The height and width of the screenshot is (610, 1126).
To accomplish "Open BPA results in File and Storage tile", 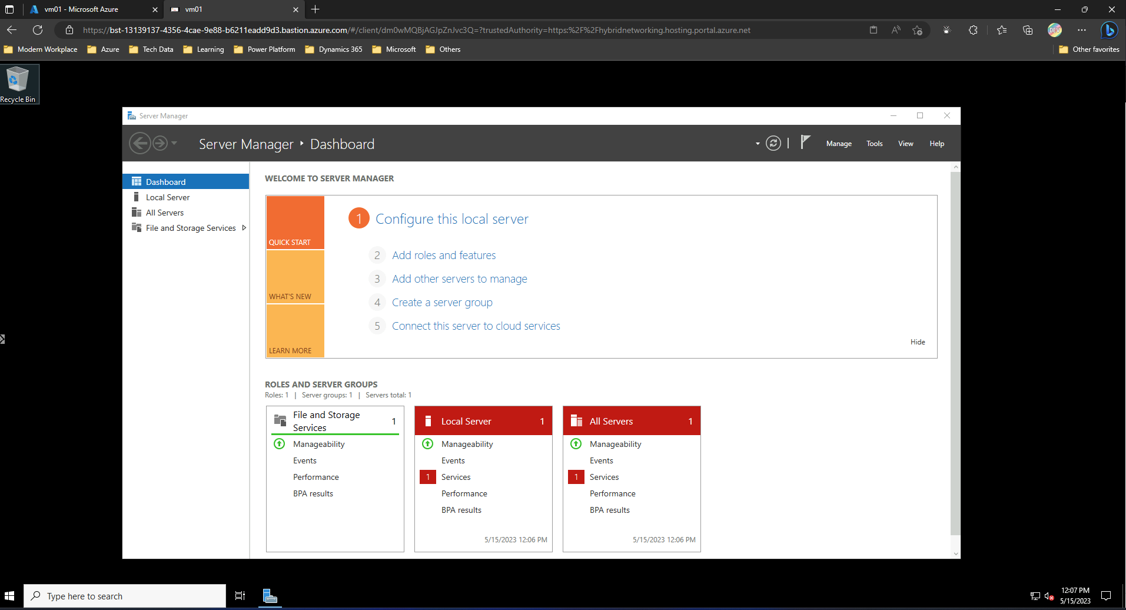I will 313,493.
